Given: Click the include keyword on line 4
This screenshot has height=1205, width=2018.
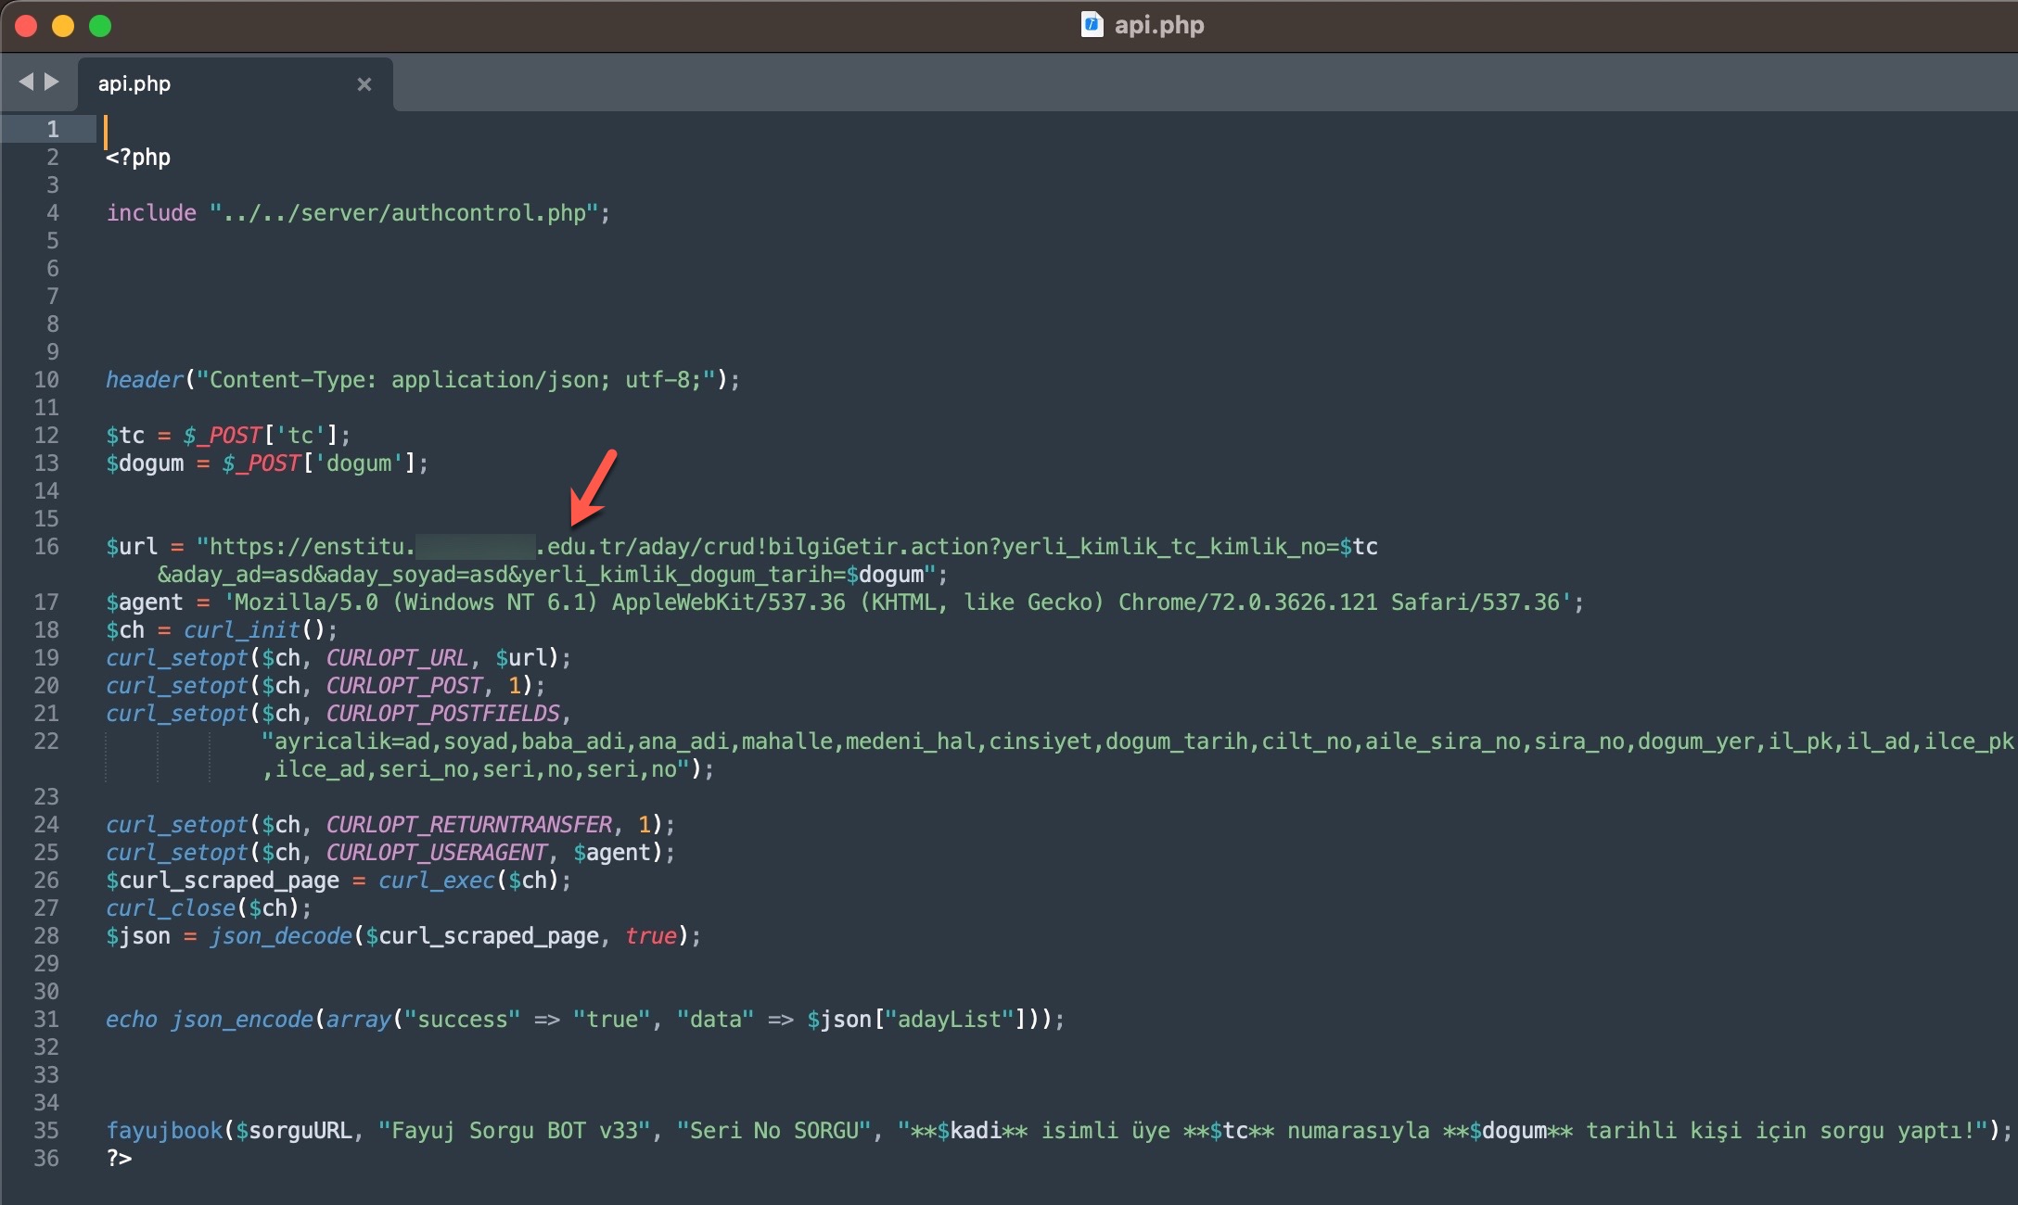Looking at the screenshot, I should (151, 213).
